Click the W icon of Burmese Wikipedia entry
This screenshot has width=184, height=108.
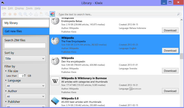(55, 81)
